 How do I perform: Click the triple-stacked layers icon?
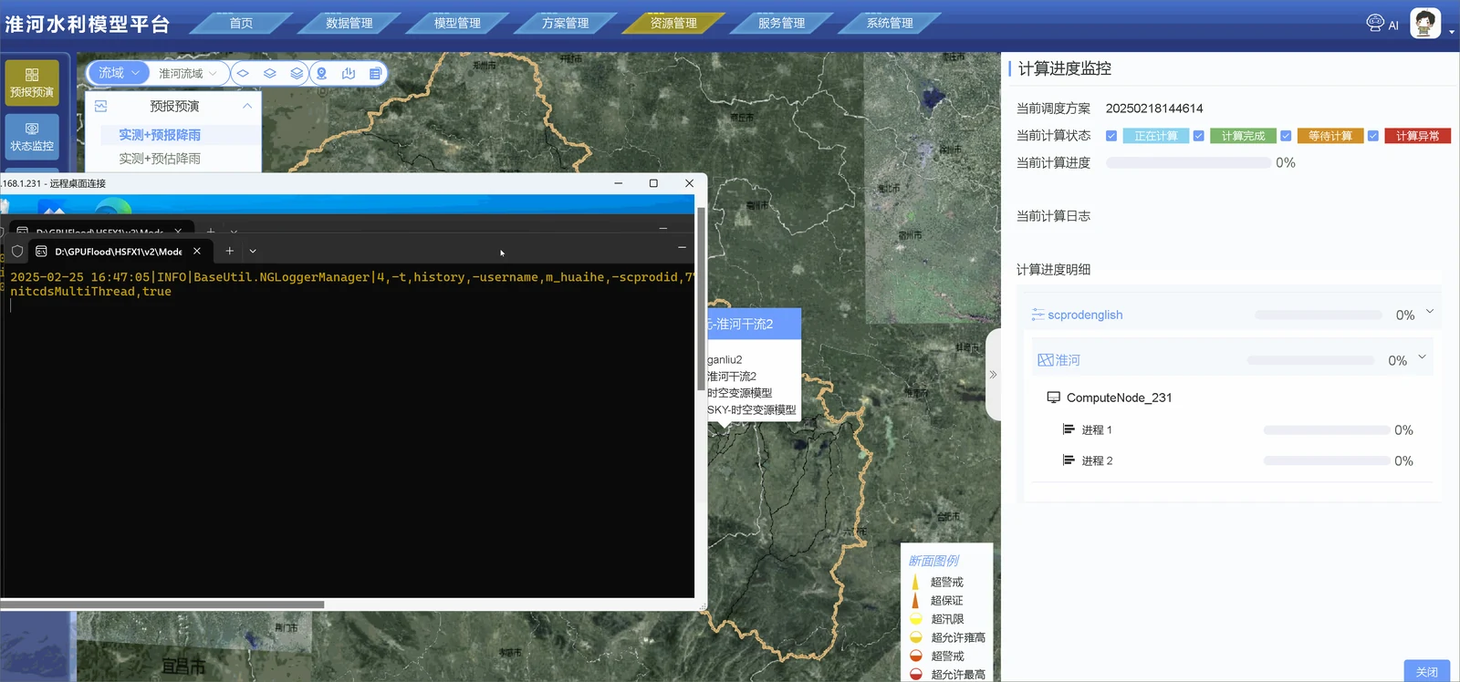(x=297, y=73)
